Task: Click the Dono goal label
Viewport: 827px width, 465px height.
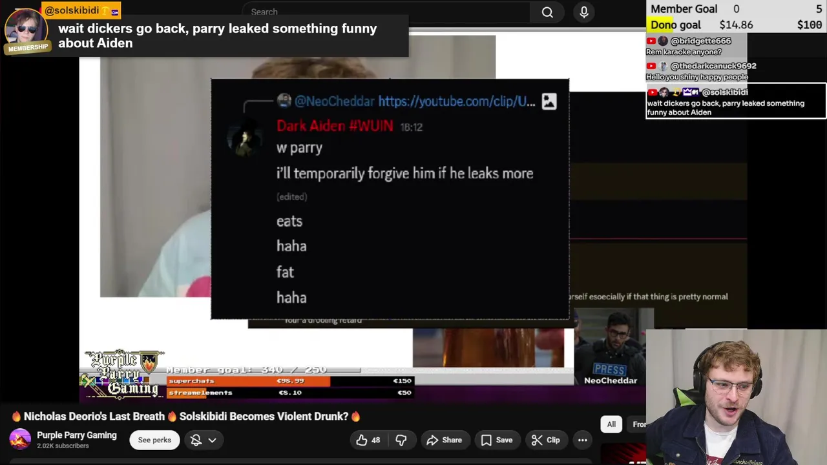Action: (676, 25)
